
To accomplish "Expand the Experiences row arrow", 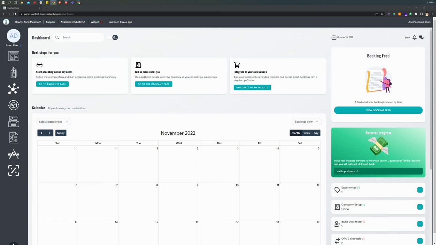I will tap(420, 190).
